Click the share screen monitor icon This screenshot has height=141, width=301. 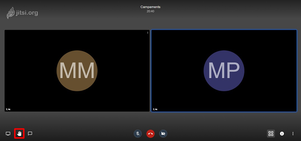pos(8,133)
